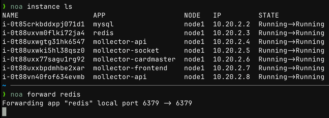Viewport: 329px width, 118px height.
Task: Click the IP address 10.20.2.8
Action: pos(231,77)
